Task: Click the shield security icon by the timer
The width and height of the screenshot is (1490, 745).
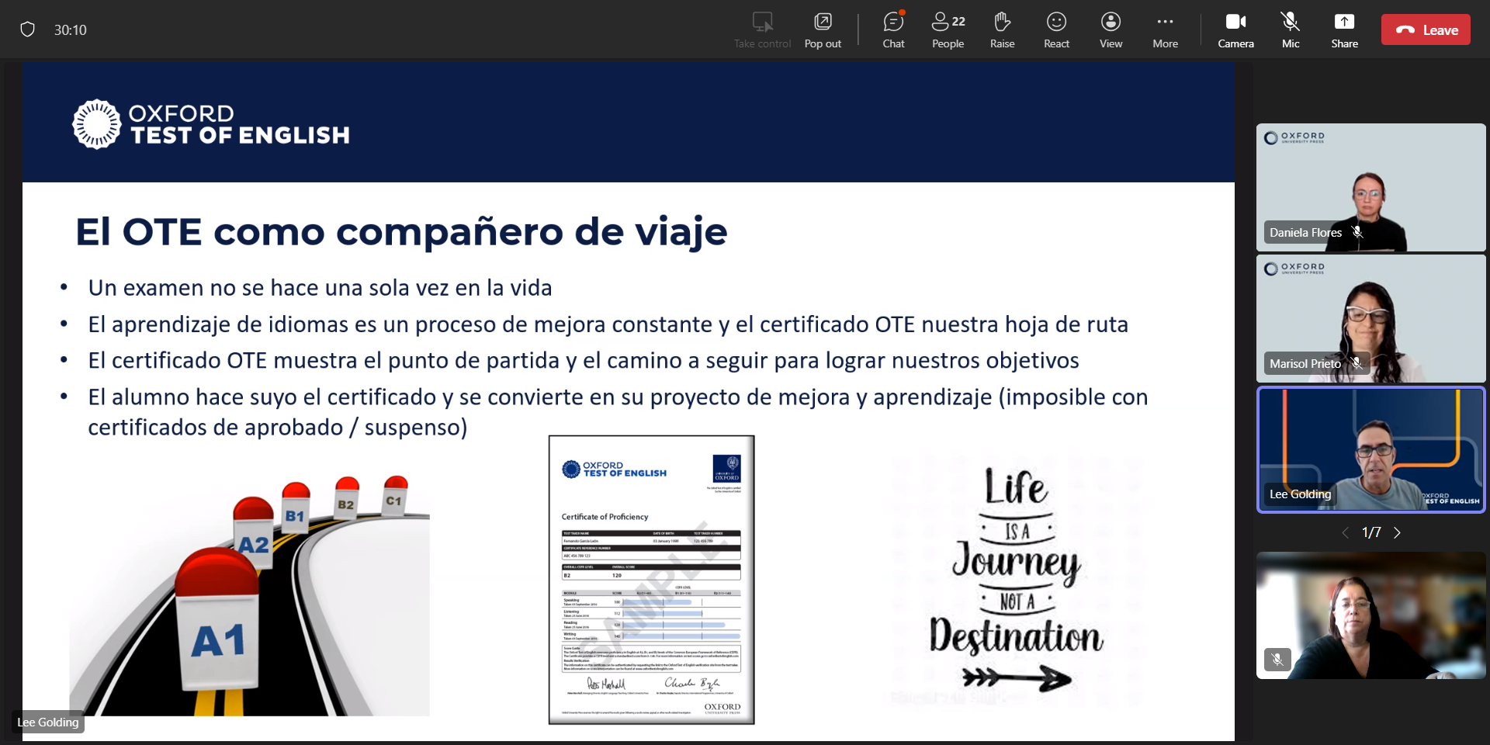Action: click(28, 29)
